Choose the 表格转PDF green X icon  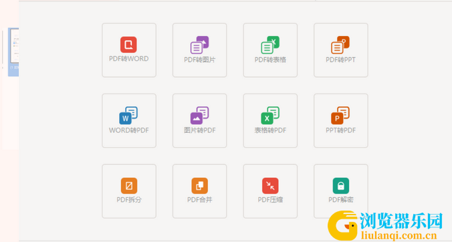[x=270, y=116]
